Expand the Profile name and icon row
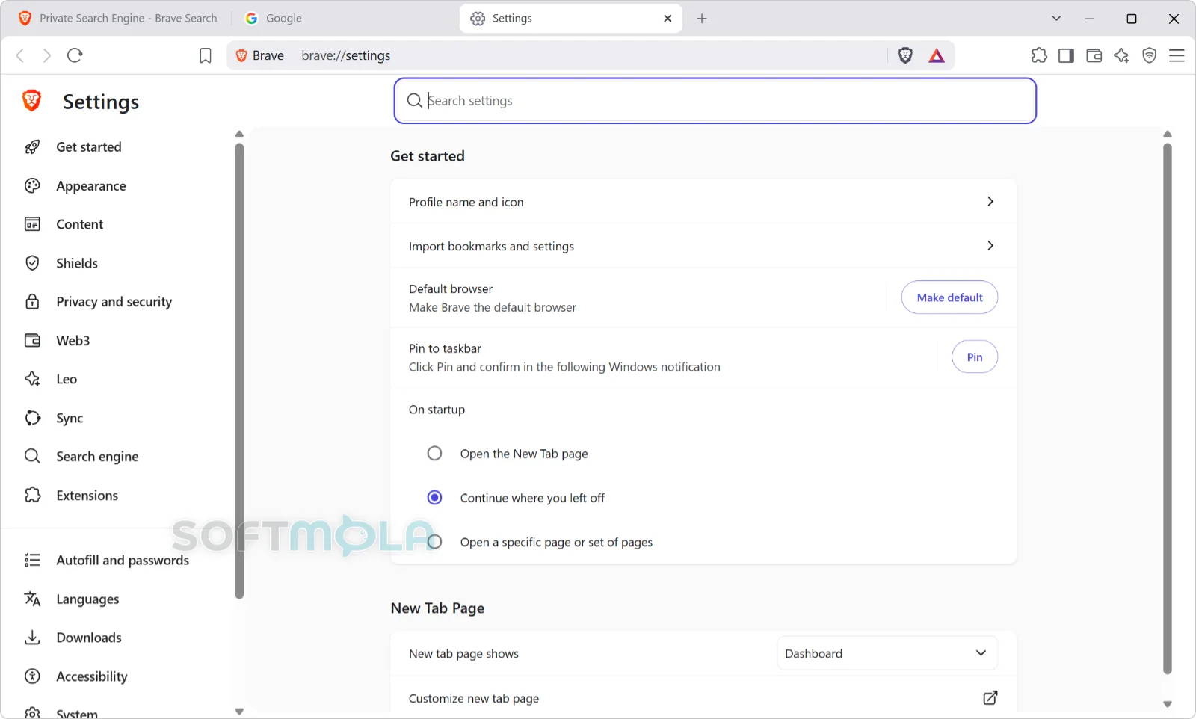 (703, 202)
